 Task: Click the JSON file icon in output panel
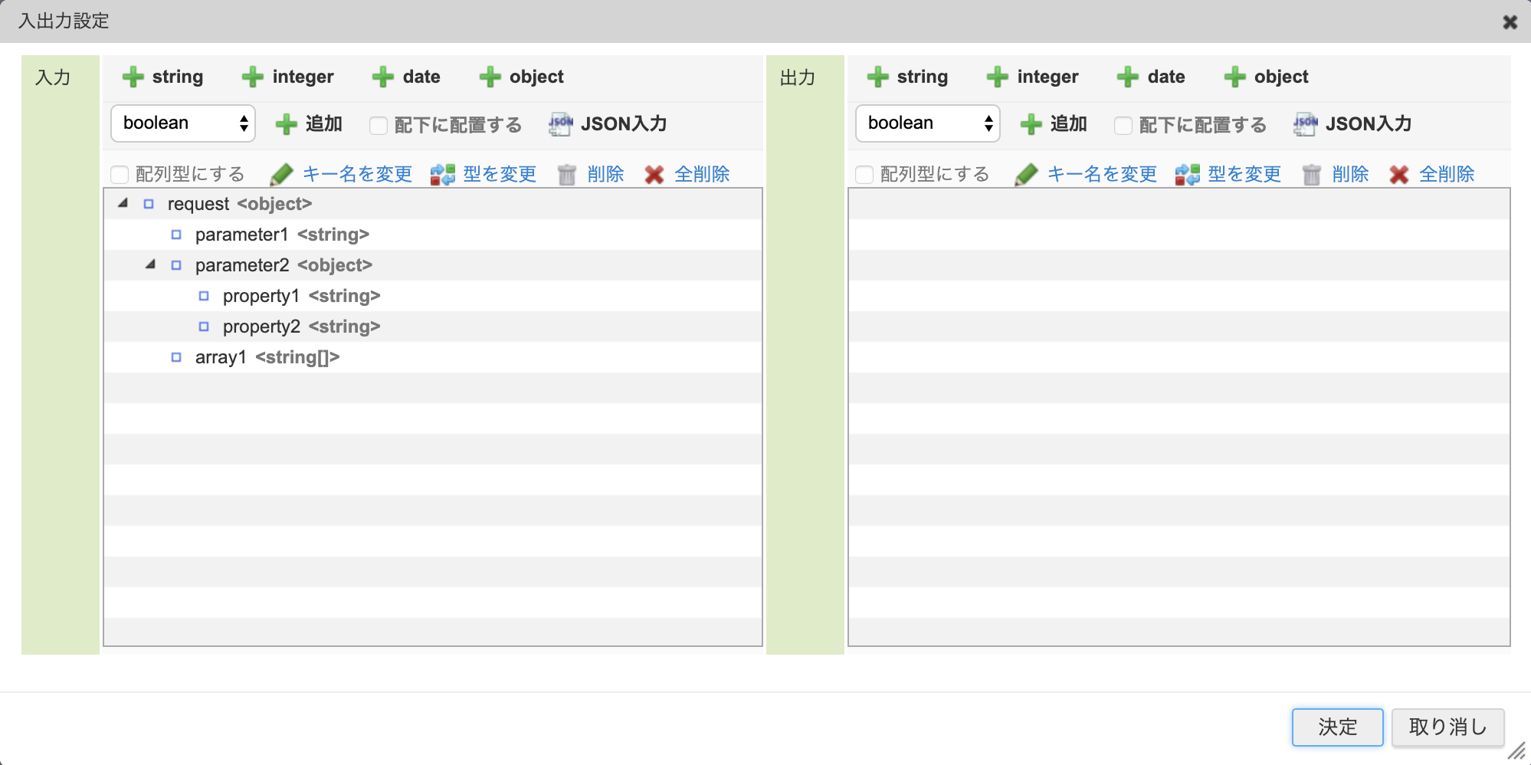coord(1306,124)
